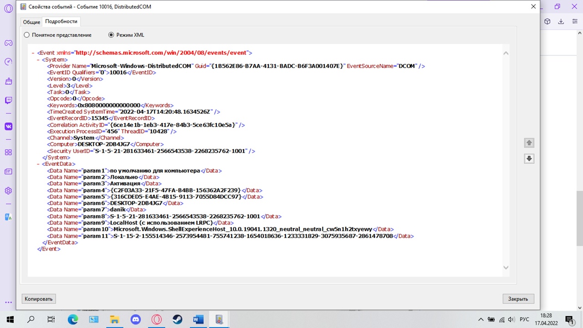Launch Discord from the taskbar

click(135, 319)
